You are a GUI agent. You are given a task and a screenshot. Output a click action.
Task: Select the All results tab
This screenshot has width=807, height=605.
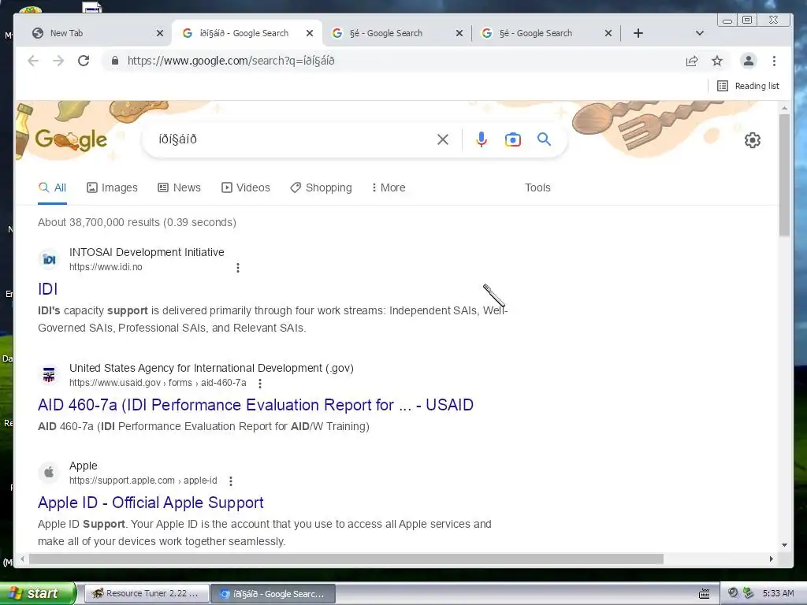(x=53, y=187)
